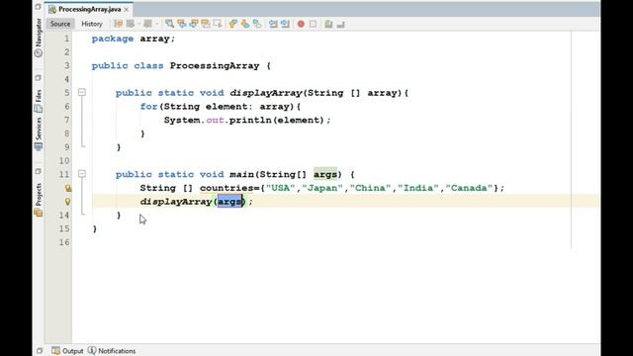Click the Navigator panel compass icon
Viewport: 633px width, 356px height.
coord(39,52)
